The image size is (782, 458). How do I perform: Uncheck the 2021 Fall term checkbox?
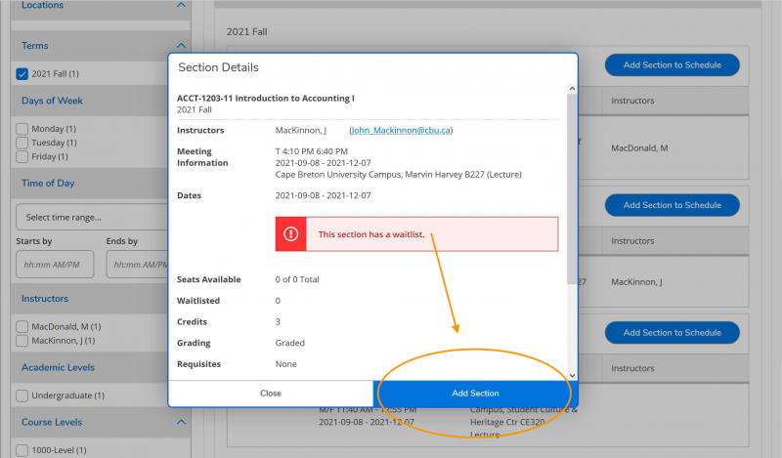tap(22, 74)
